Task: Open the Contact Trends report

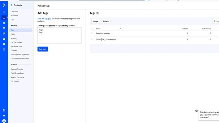Action: pos(17,69)
